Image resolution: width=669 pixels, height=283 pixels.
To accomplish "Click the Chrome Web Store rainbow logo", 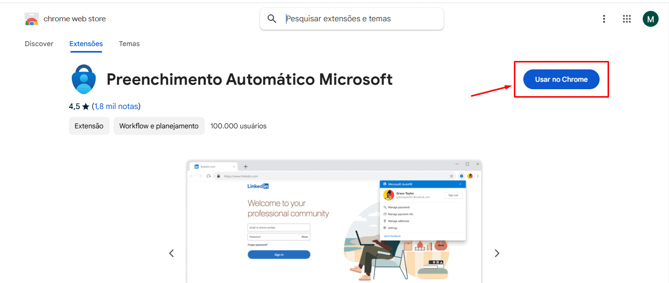I will click(32, 19).
